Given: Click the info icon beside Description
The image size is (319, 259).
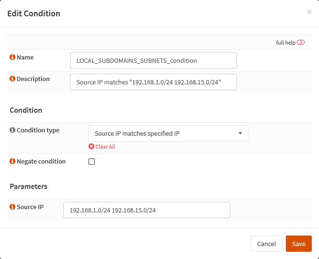Looking at the screenshot, I should (x=12, y=79).
